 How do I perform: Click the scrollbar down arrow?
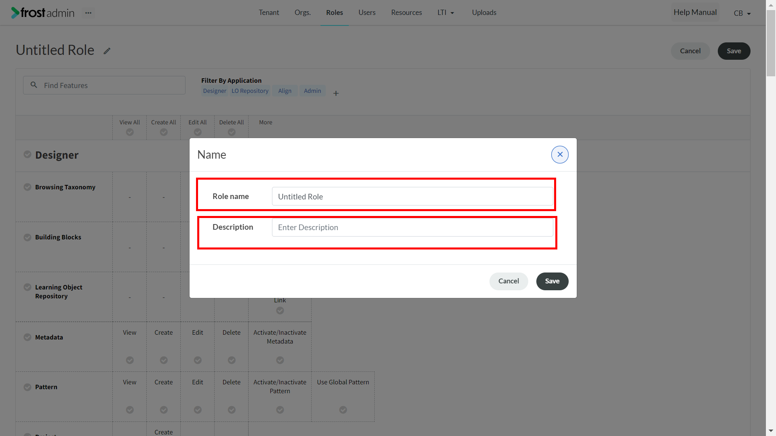coord(771,431)
